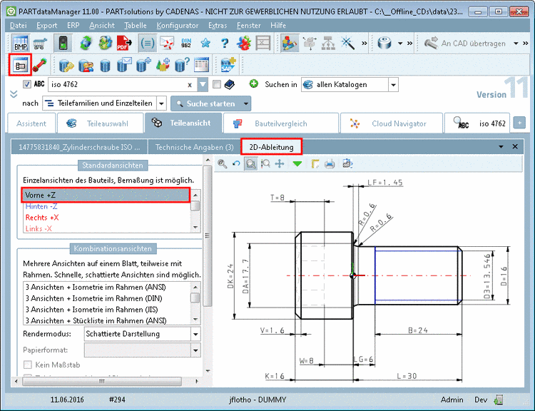Enable the Kein Maßstab checkbox
Viewport: 535px width, 411px height.
click(x=28, y=365)
